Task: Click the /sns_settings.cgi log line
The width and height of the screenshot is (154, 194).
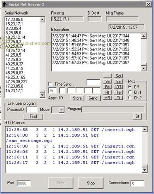Action: [x=29, y=141]
